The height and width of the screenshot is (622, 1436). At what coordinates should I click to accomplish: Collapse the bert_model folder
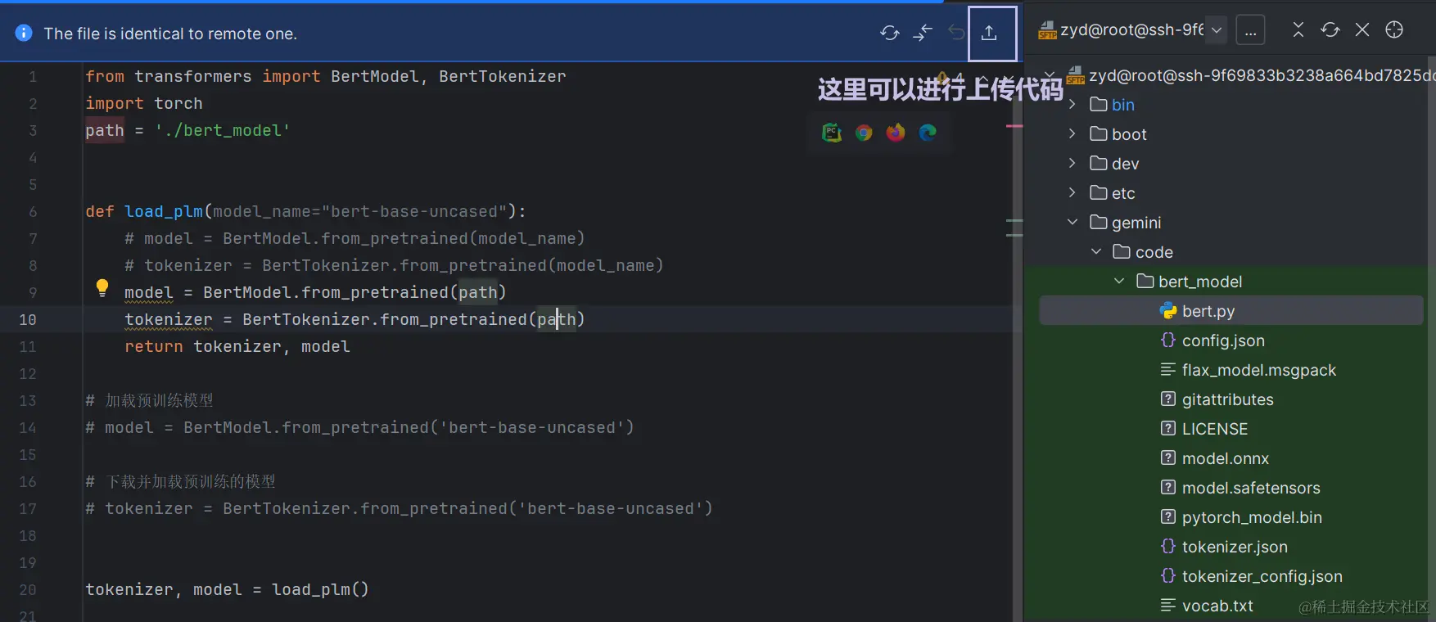1119,282
